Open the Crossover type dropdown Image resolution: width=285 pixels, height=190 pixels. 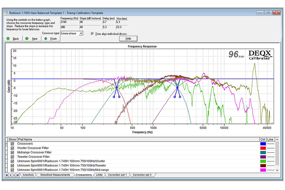(x=81, y=33)
